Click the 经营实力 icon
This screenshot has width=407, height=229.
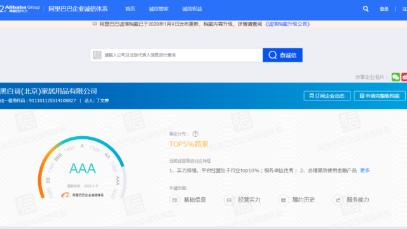coord(229,200)
